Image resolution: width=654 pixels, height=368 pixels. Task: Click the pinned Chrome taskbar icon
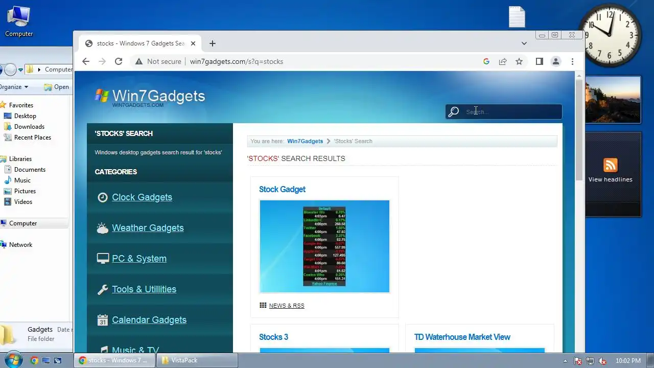(34, 360)
